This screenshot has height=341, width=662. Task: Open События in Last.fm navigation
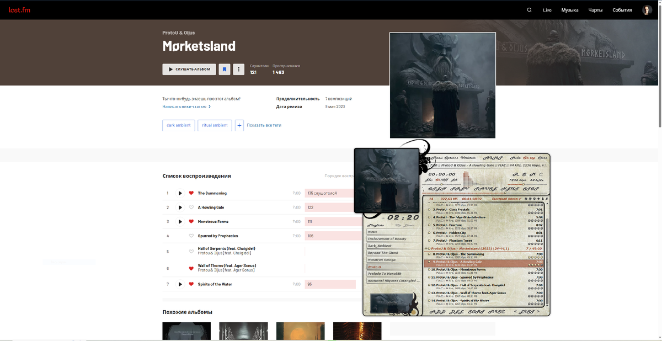click(x=622, y=10)
